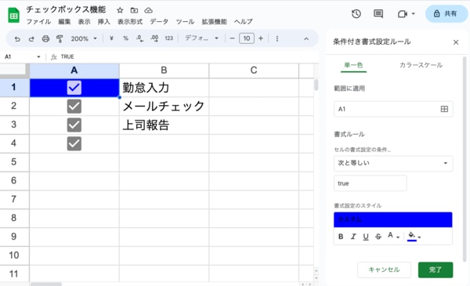The image size is (470, 286).
Task: Start a video call with camera icon
Action: pos(403,14)
